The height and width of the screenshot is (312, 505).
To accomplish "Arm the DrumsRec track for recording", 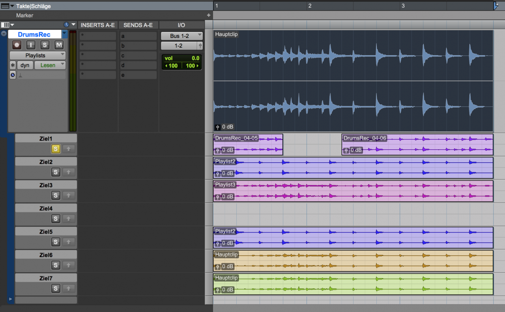I will (x=17, y=45).
